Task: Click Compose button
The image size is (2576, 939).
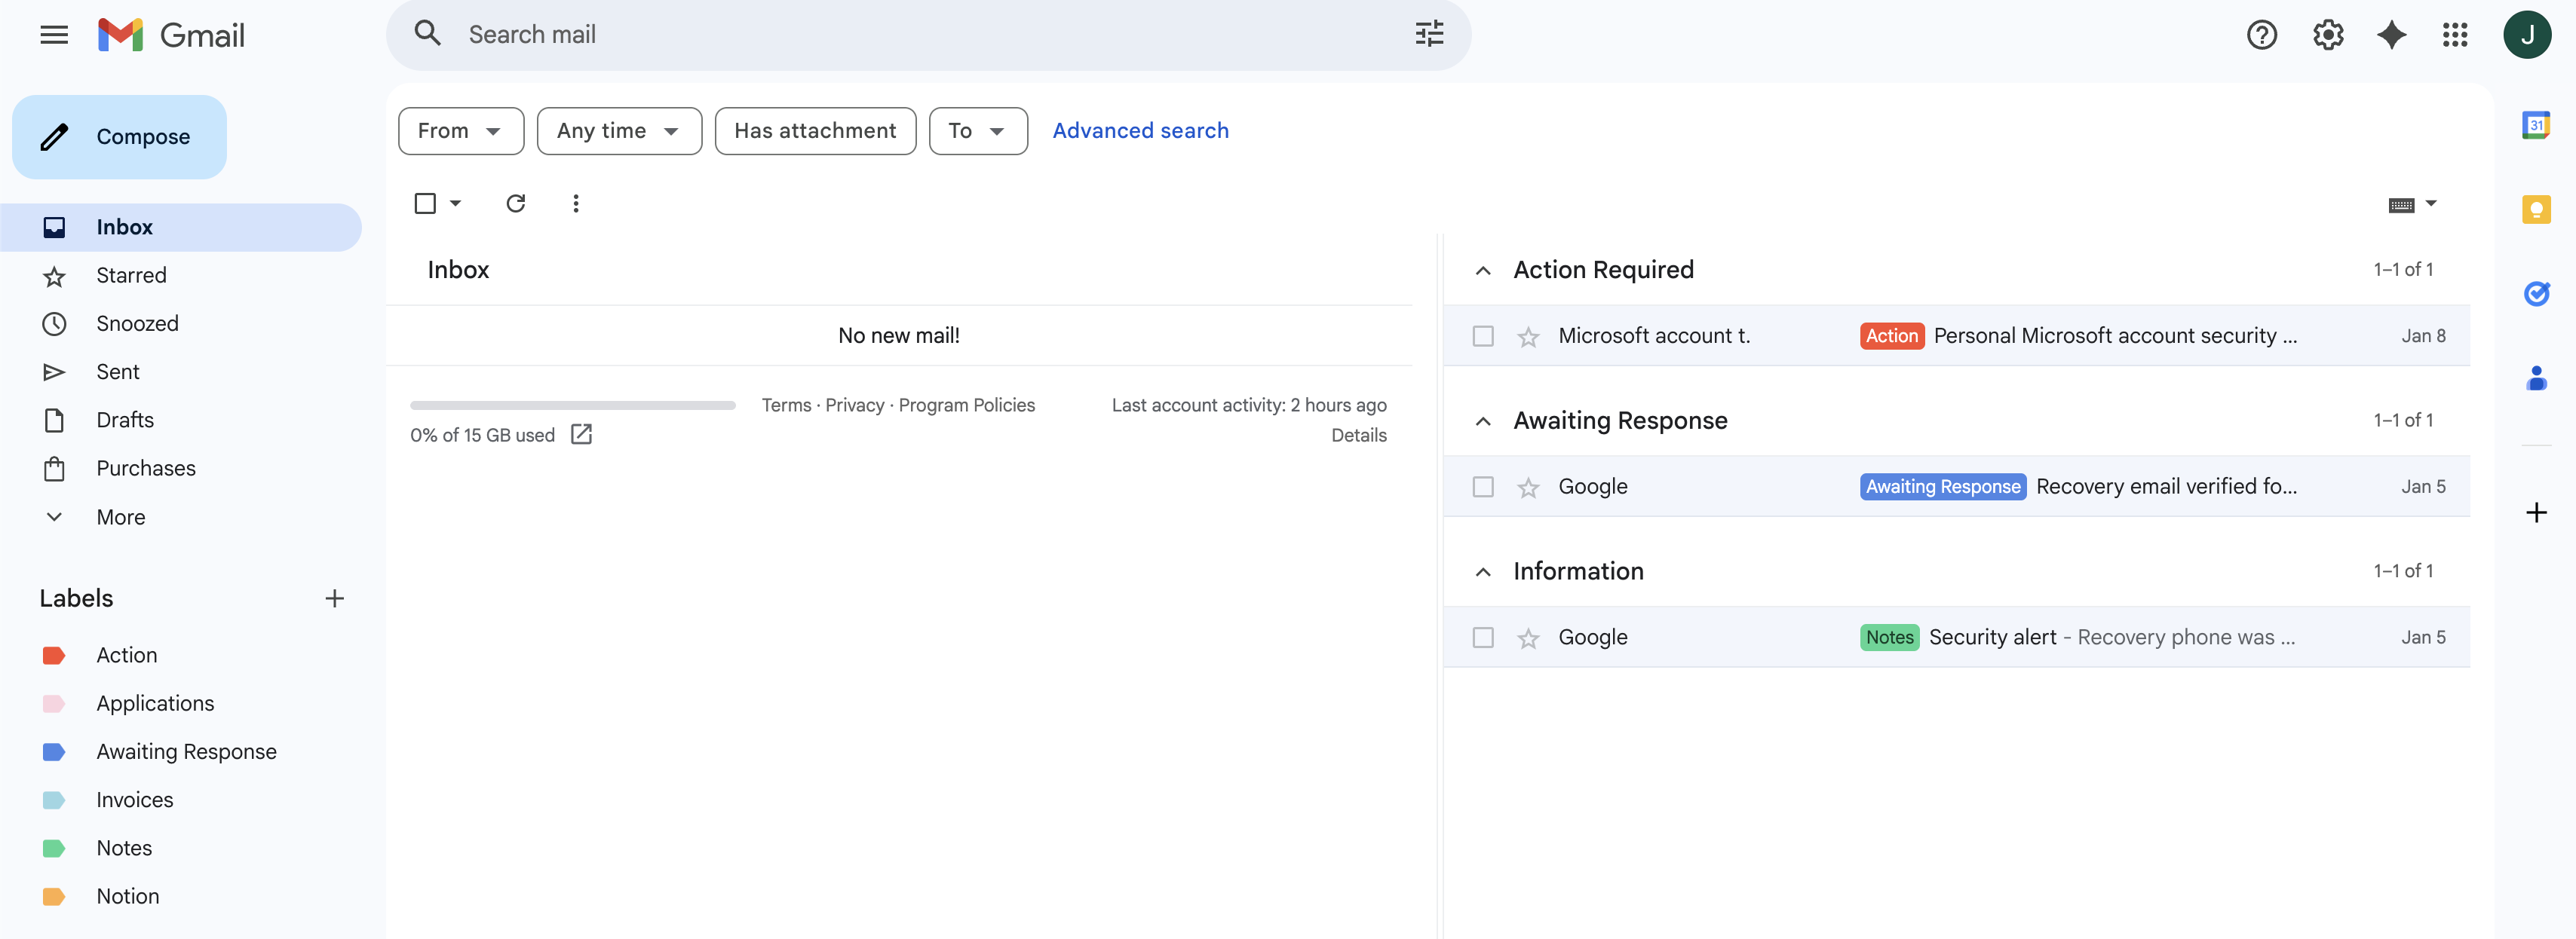Action: (119, 137)
